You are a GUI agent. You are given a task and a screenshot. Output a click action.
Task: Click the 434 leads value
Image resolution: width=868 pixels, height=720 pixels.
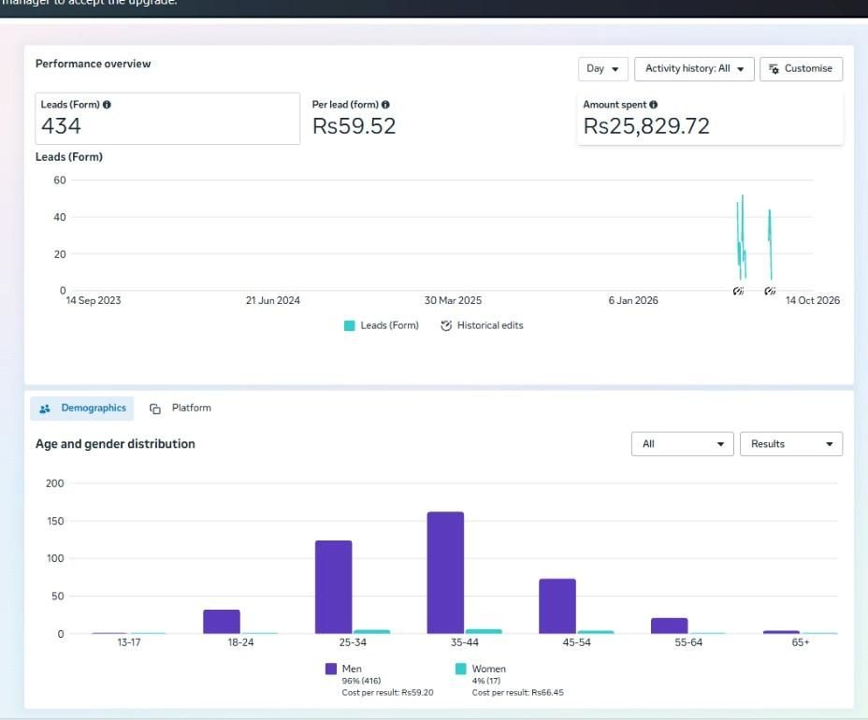point(62,126)
